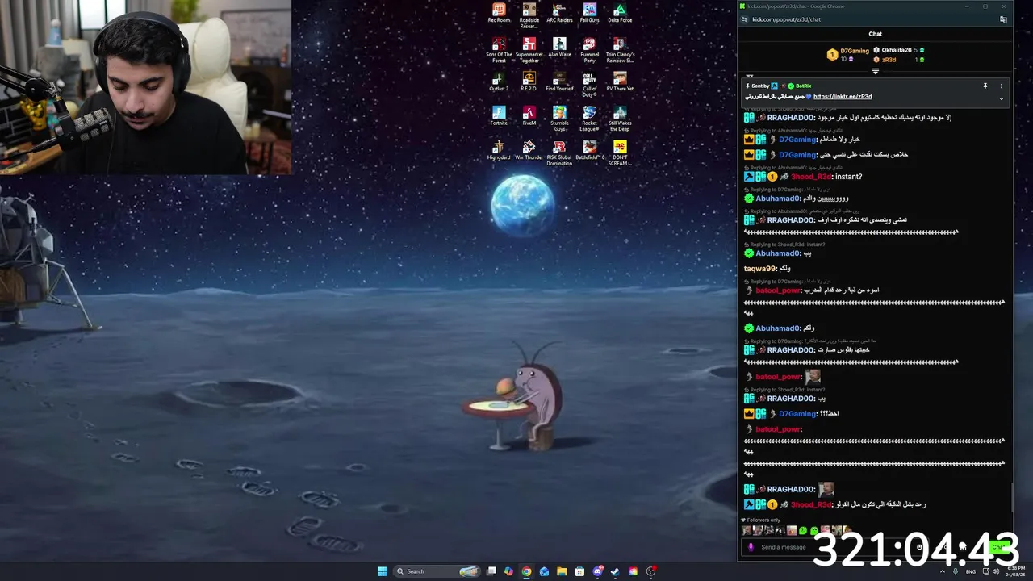Open Qkhalifa26 leaderboard profile
This screenshot has height=581, width=1033.
tap(897, 50)
